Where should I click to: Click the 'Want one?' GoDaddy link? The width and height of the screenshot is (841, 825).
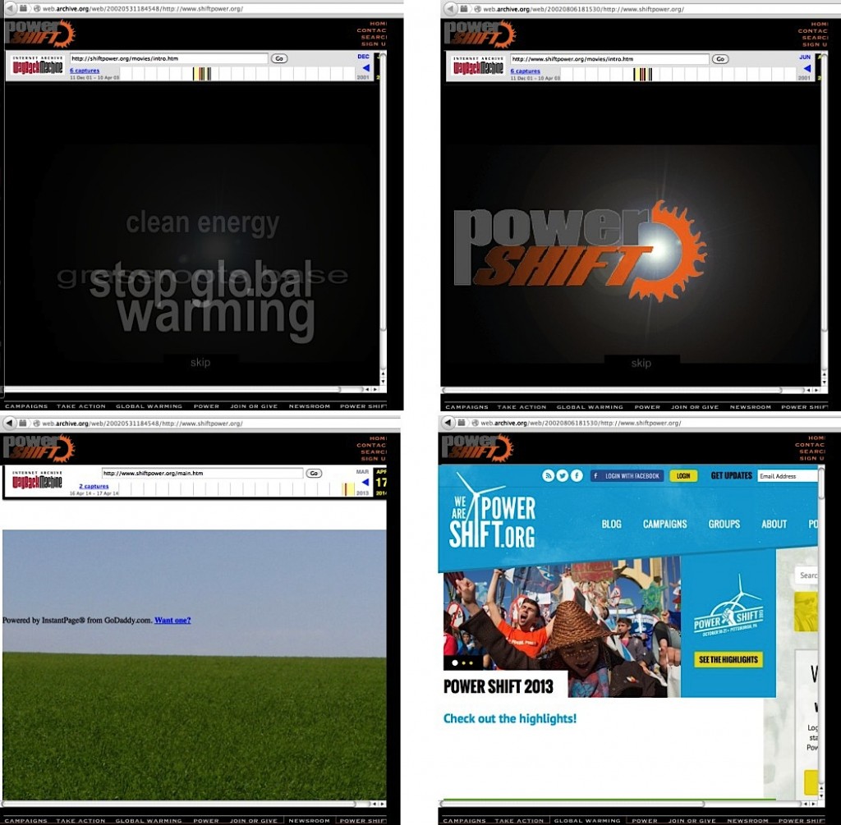172,621
